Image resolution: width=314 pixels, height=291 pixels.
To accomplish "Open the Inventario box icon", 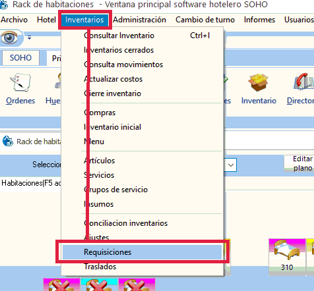I will coord(259,82).
